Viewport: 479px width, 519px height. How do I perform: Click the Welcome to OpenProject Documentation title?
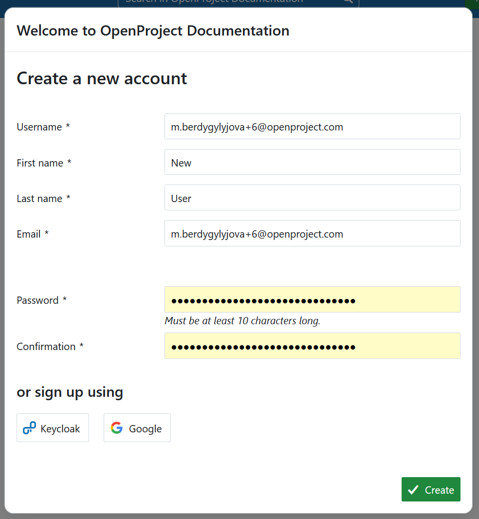pyautogui.click(x=153, y=31)
